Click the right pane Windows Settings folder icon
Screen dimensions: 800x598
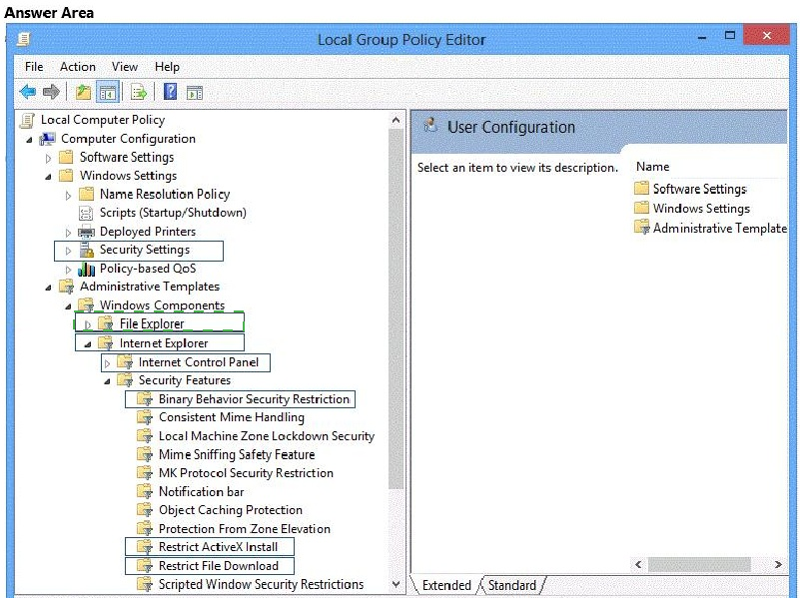coord(641,208)
